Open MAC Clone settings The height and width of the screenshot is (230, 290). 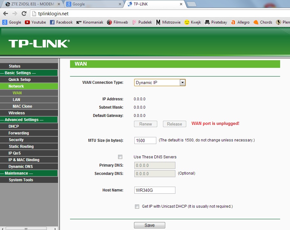(29, 106)
